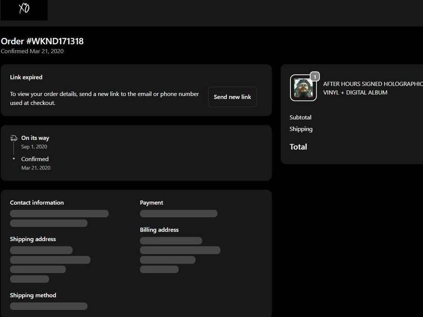This screenshot has width=423, height=317.
Task: Click the delivery truck icon
Action: coord(14,138)
